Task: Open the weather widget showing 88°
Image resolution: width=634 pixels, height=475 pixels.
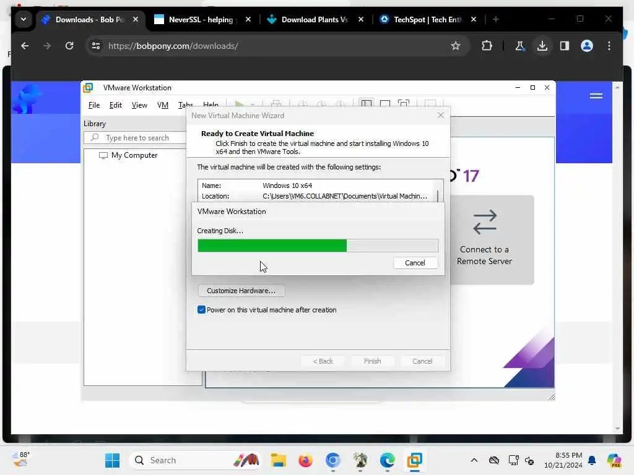Action: 20,460
